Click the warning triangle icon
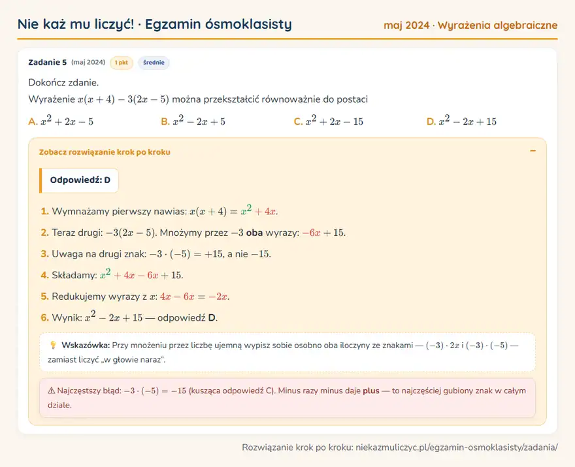The image size is (575, 467). click(x=52, y=391)
